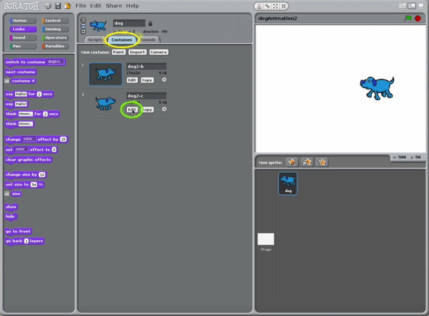
Task: Get a surprise sprite with question-mark star
Action: [322, 162]
